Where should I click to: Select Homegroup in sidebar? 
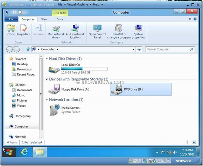tap(20, 116)
